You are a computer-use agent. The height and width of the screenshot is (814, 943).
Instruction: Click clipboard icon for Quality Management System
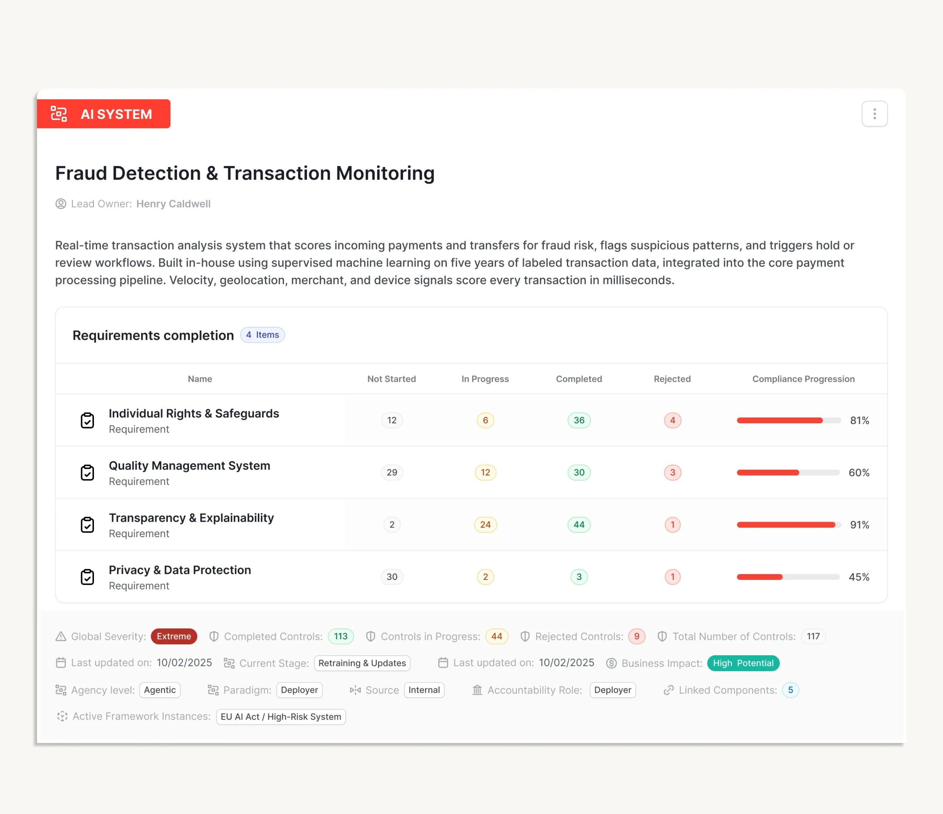click(x=87, y=472)
